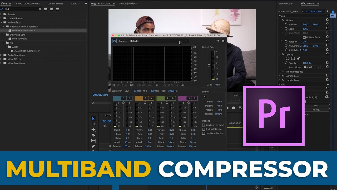Select the free draw bezier mask pen under Opacity
Viewport: 337px width, 190px height.
pyautogui.click(x=298, y=59)
